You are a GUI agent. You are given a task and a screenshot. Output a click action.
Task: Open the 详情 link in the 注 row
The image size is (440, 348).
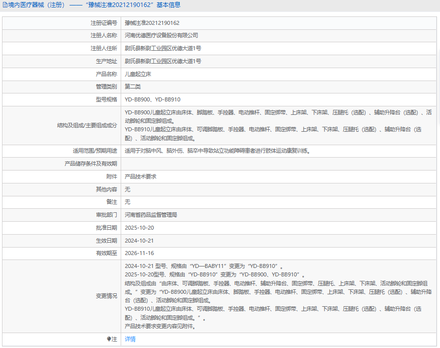coord(130,339)
